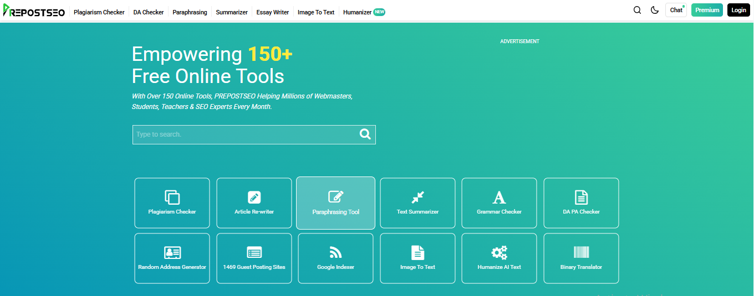
Task: Click the Text Summarizer compress-arrows icon
Action: (x=417, y=197)
